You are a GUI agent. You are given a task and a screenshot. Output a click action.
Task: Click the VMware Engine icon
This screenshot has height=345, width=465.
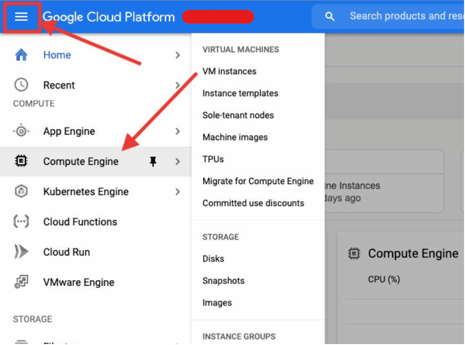[x=20, y=282]
